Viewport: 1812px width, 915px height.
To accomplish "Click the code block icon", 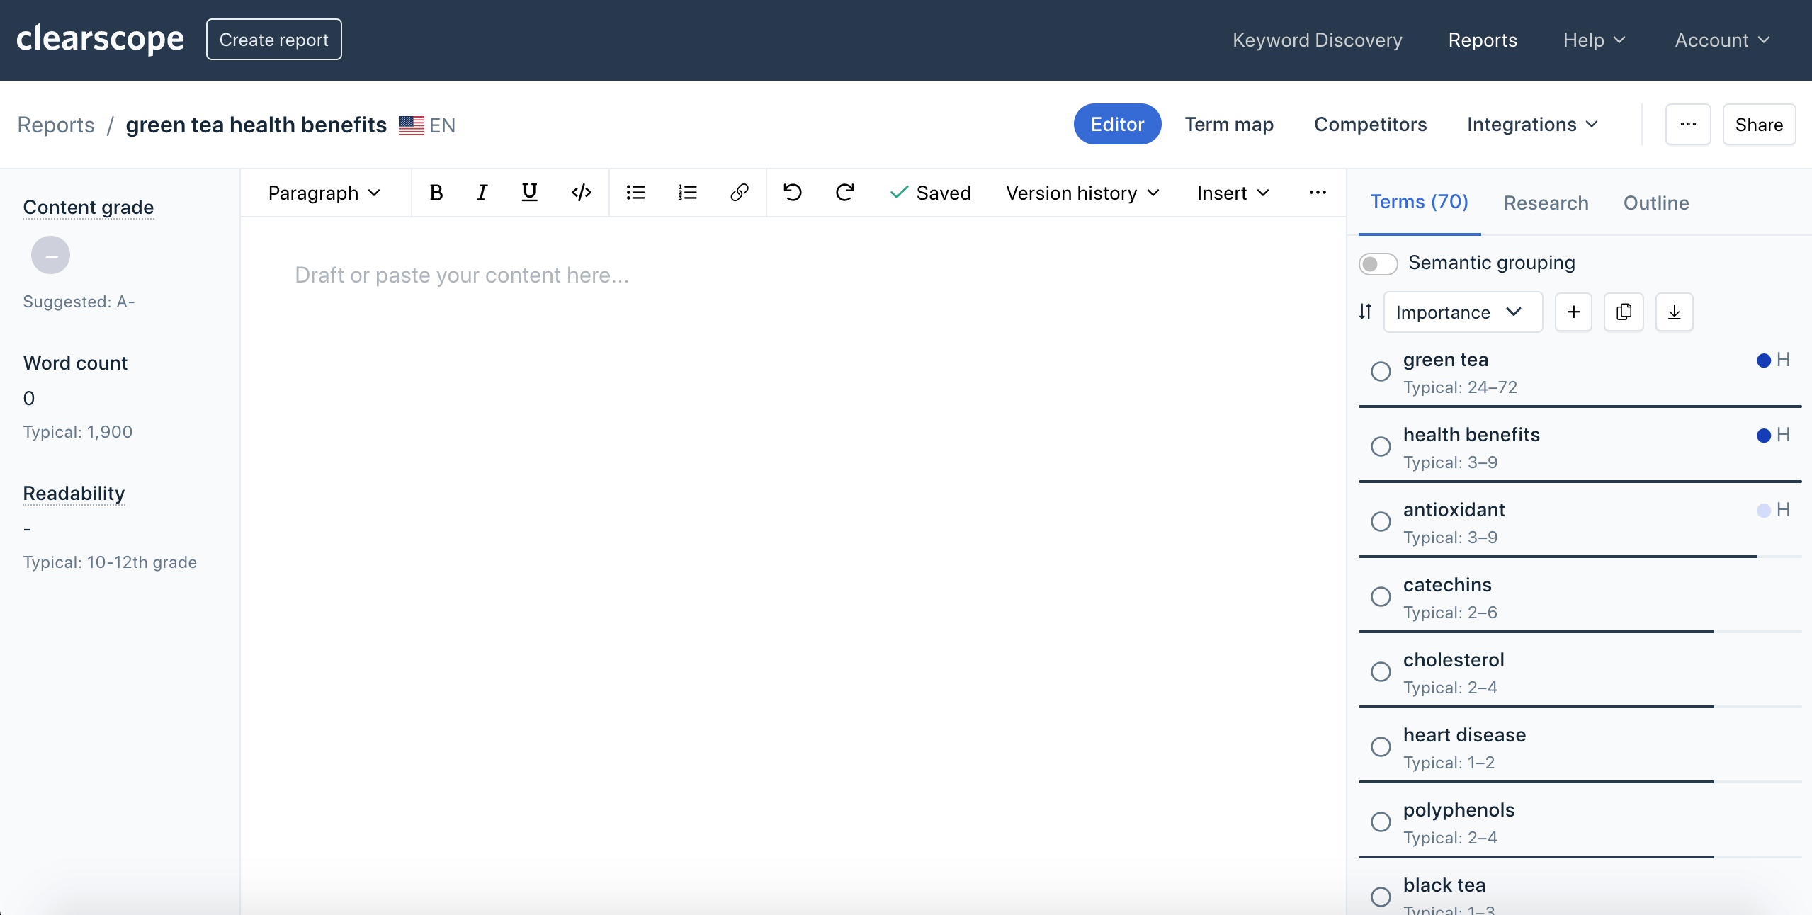I will (581, 193).
